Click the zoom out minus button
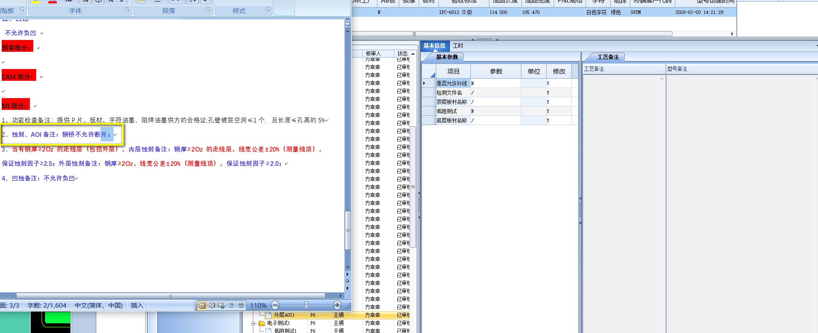818x333 pixels. [275, 305]
